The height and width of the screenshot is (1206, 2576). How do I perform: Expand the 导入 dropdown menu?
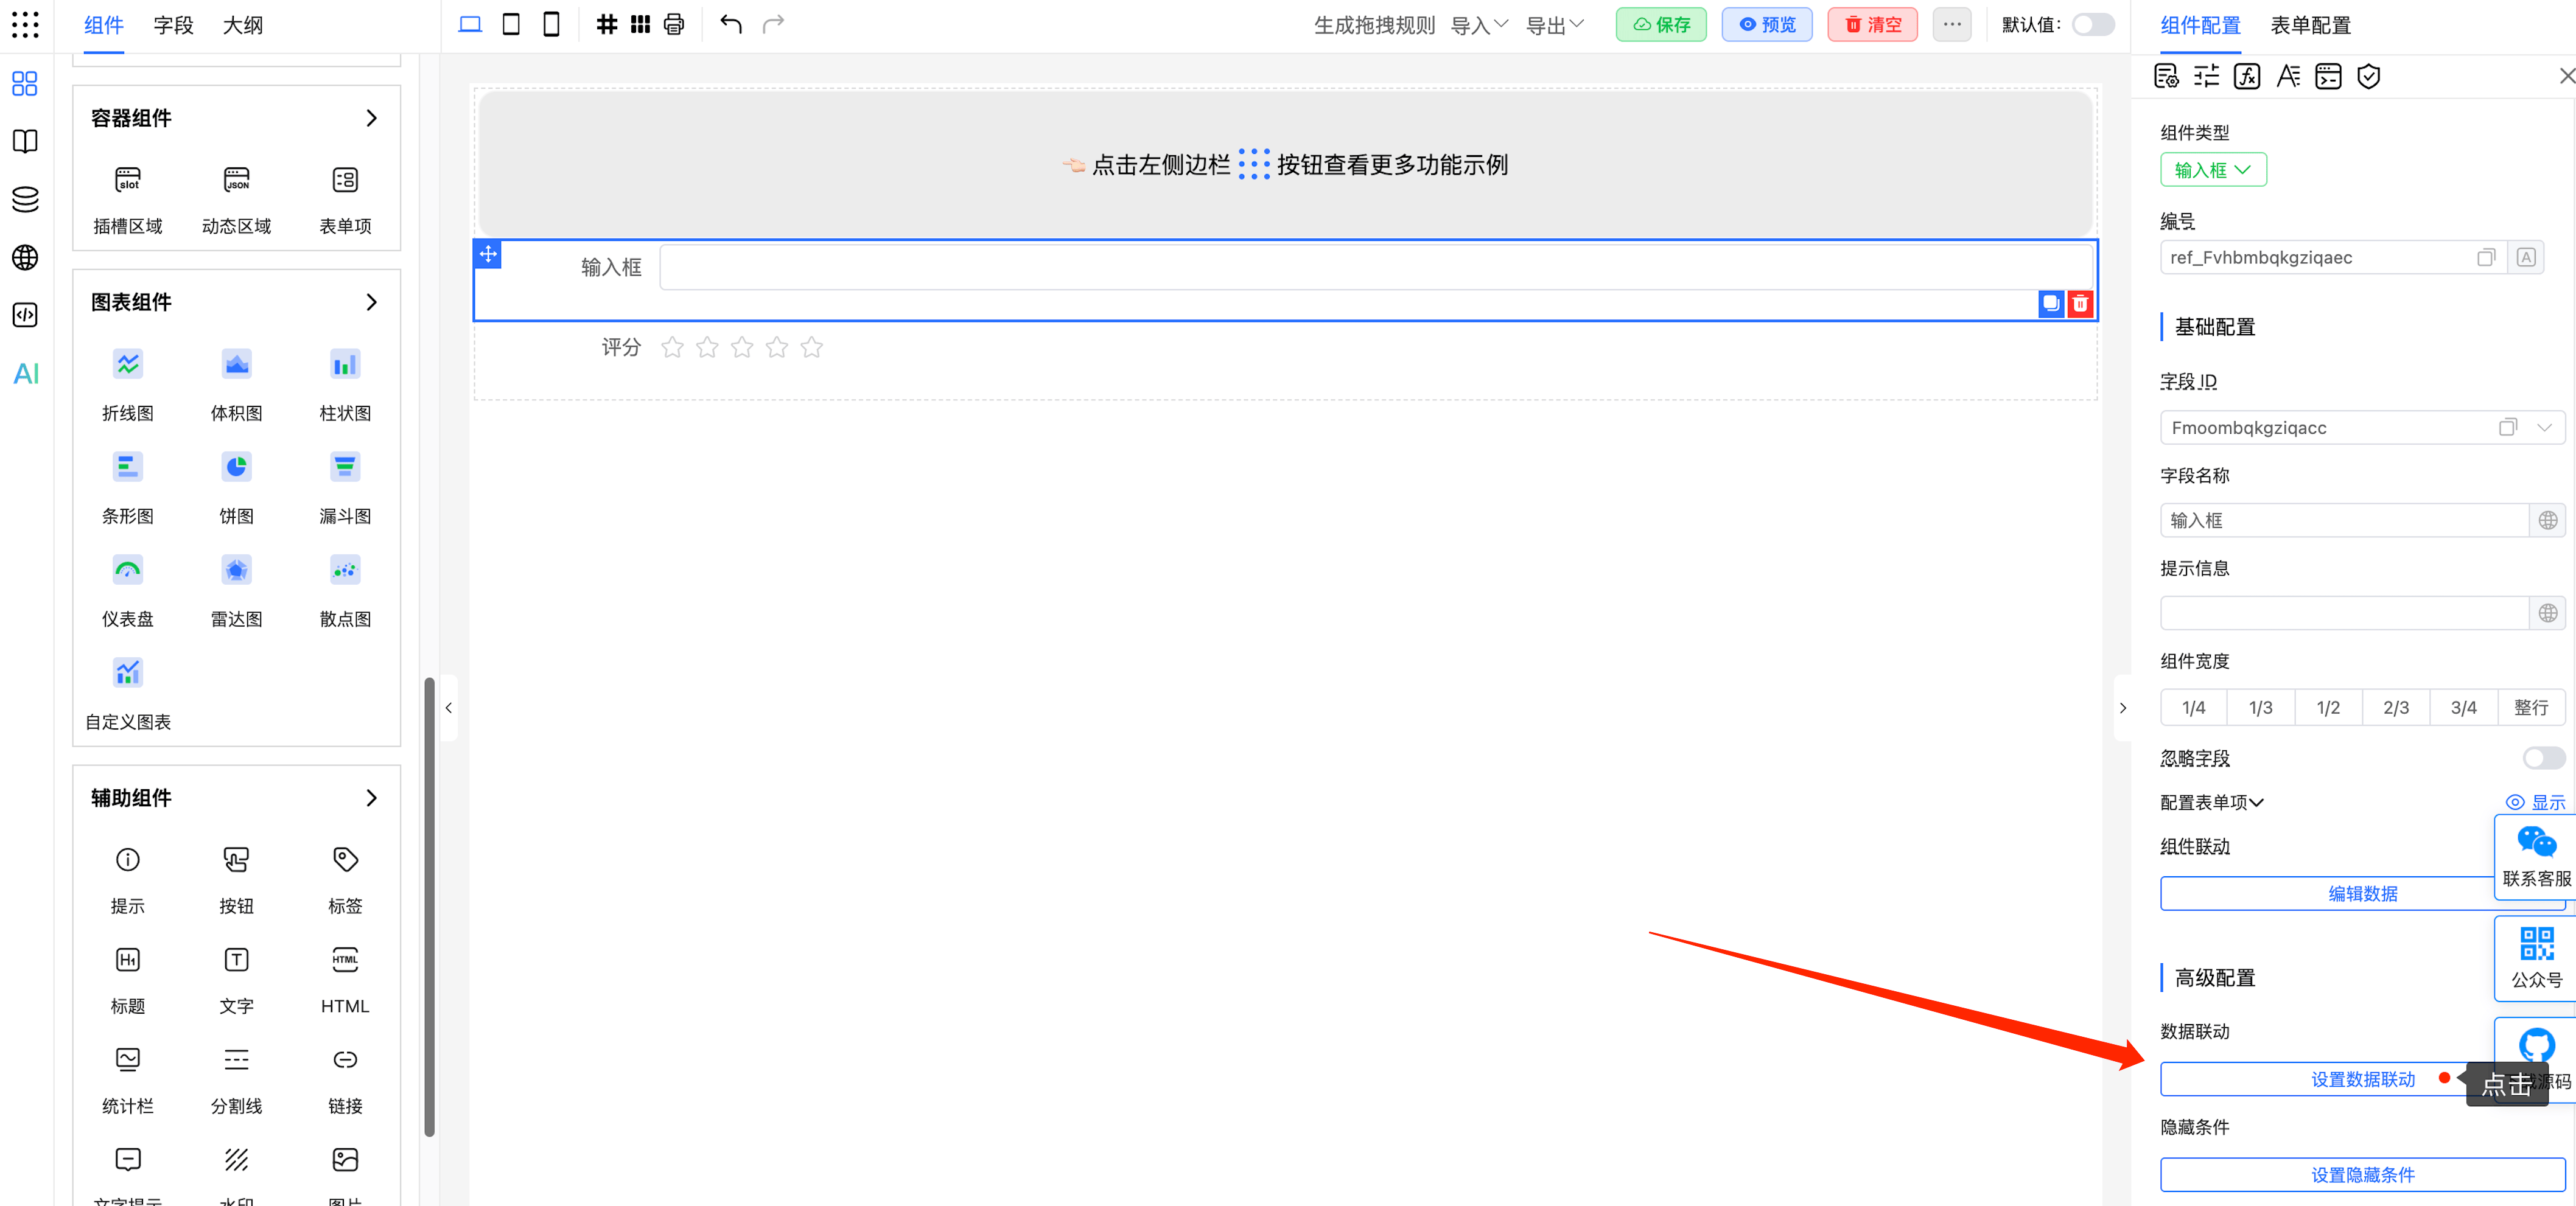[1478, 25]
